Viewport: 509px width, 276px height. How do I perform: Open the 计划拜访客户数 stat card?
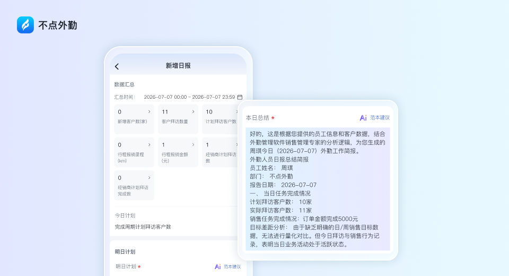[221, 119]
